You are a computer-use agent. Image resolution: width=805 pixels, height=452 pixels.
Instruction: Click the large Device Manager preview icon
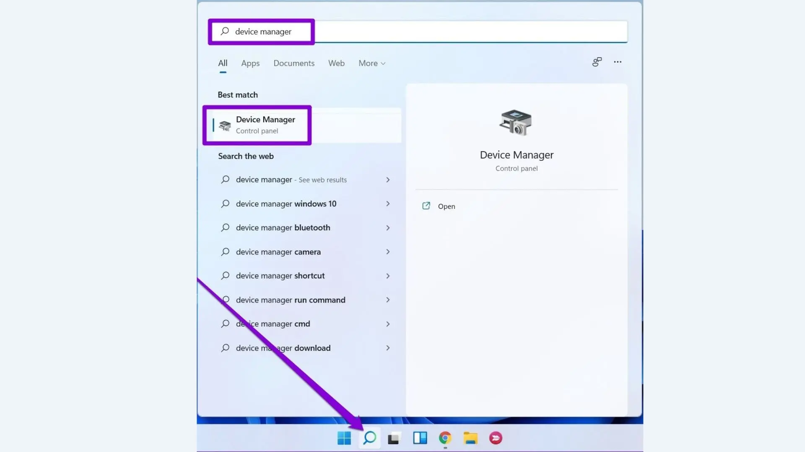[x=516, y=123]
